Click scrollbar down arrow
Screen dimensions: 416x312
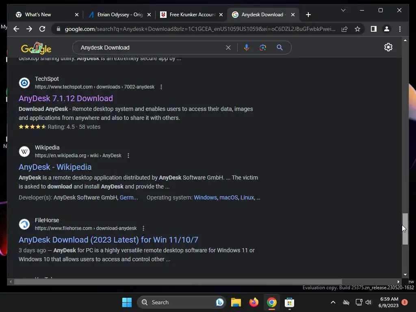(405, 275)
